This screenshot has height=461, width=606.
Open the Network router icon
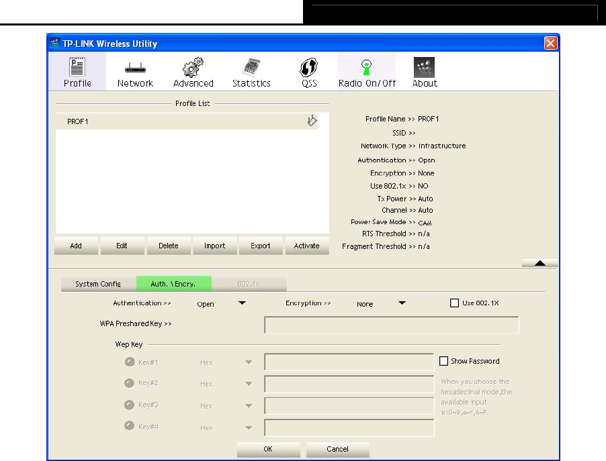tap(135, 68)
